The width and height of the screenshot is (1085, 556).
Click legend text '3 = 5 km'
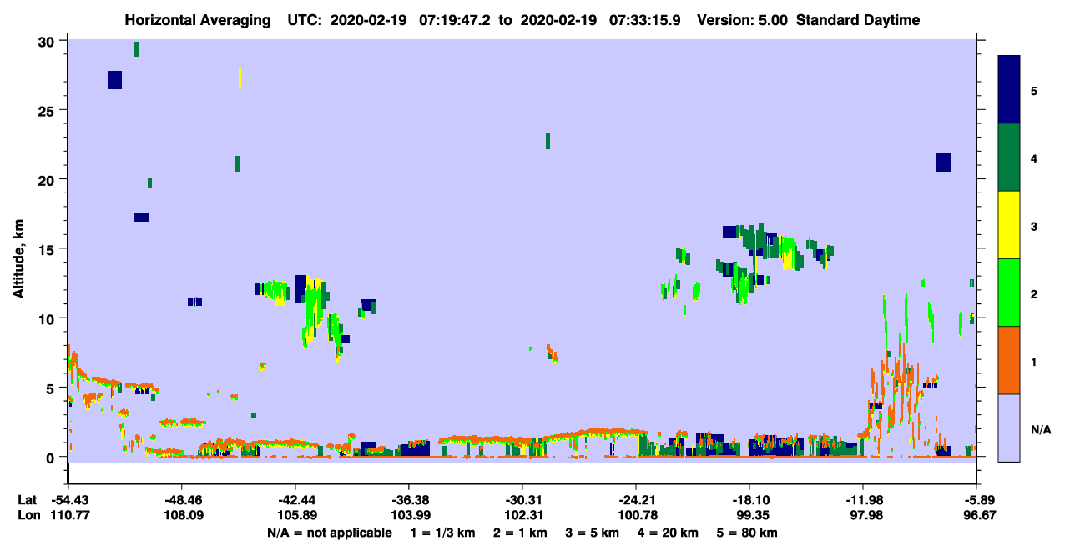593,533
